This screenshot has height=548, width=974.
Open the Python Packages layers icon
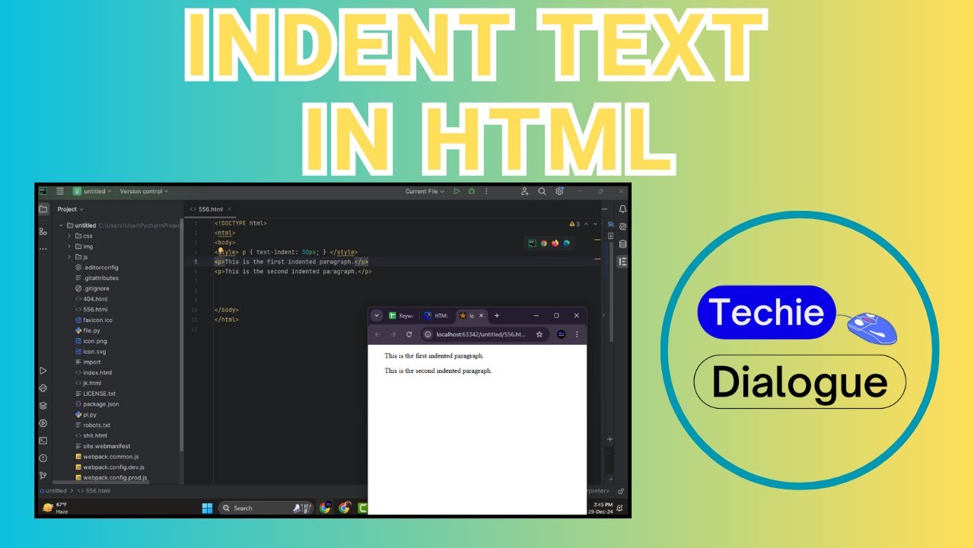coord(43,406)
